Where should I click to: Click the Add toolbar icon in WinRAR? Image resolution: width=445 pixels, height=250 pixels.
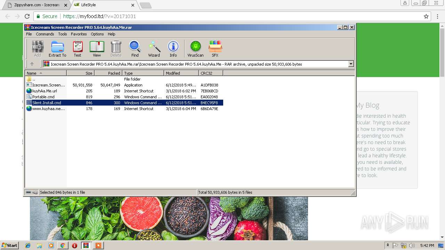coord(38,49)
